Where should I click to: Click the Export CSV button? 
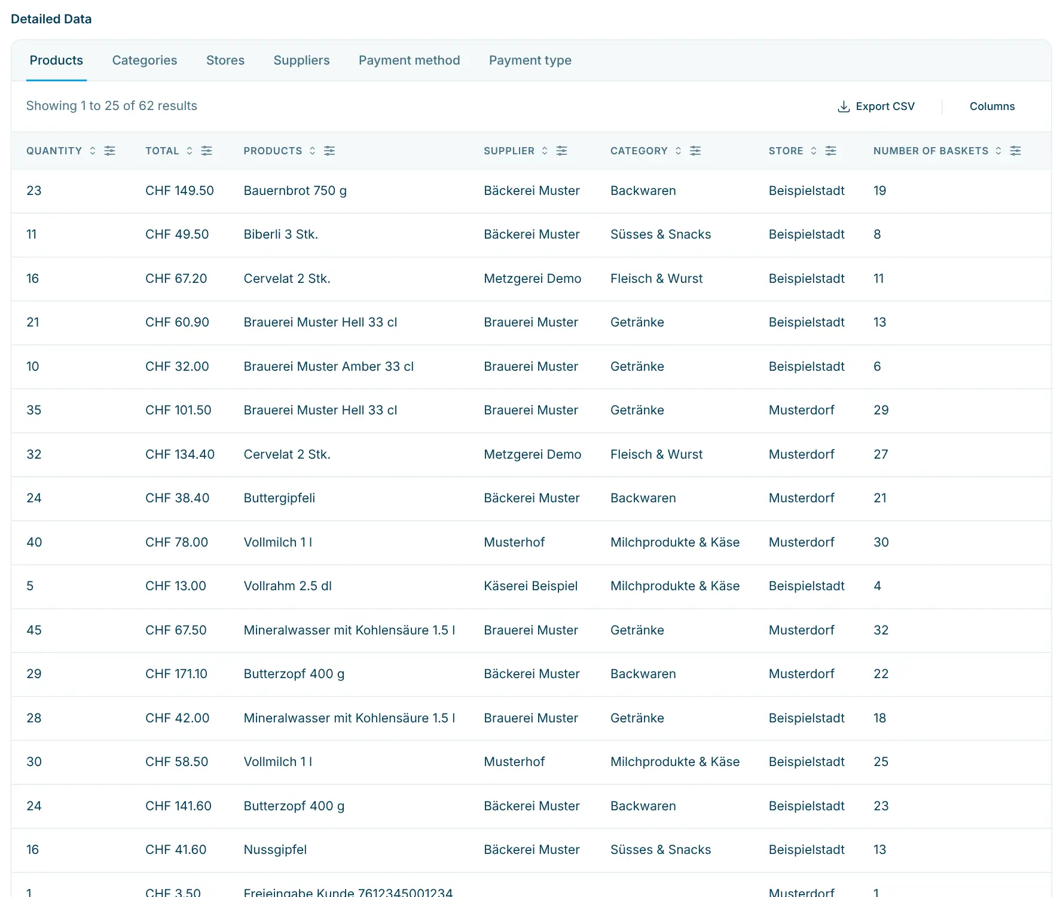tap(876, 106)
